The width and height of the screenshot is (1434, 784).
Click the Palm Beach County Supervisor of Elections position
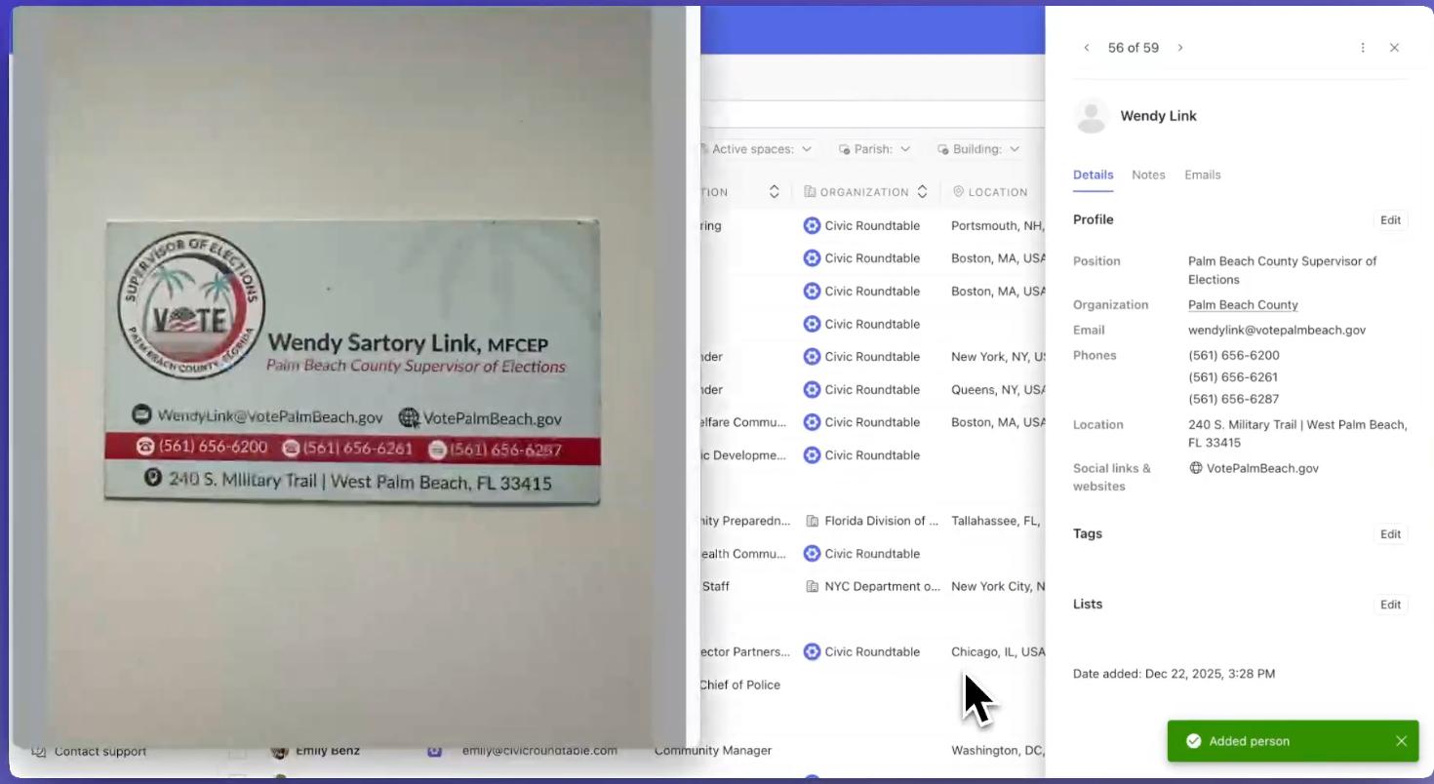[1283, 270]
